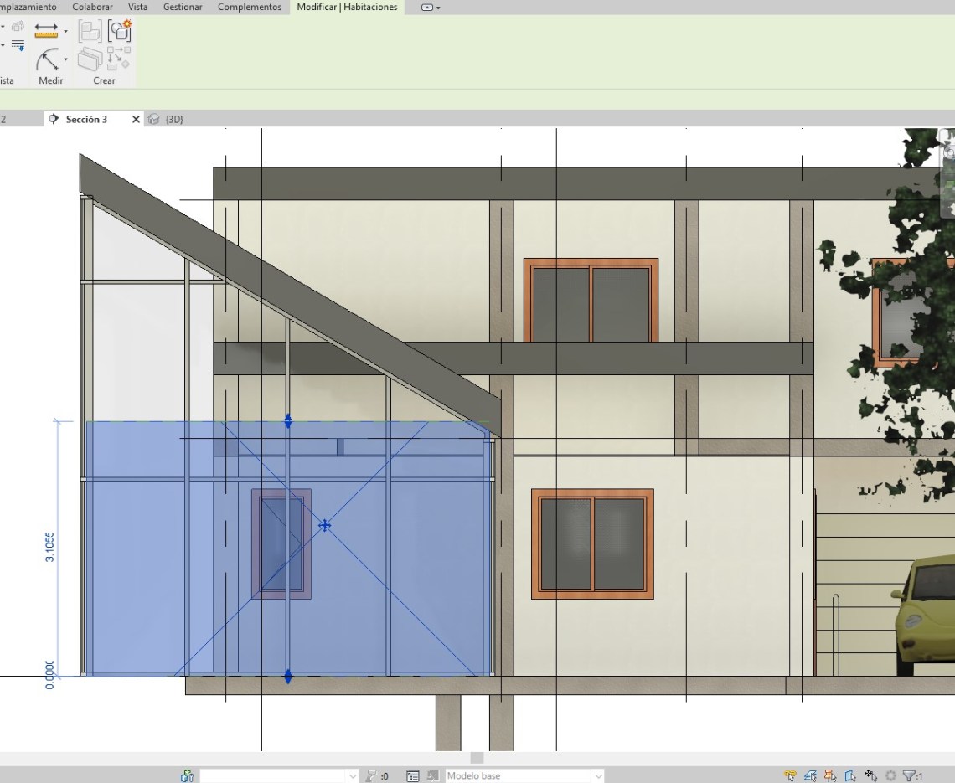Open the Gestionar ribbon tab
The image size is (955, 783).
[x=182, y=7]
